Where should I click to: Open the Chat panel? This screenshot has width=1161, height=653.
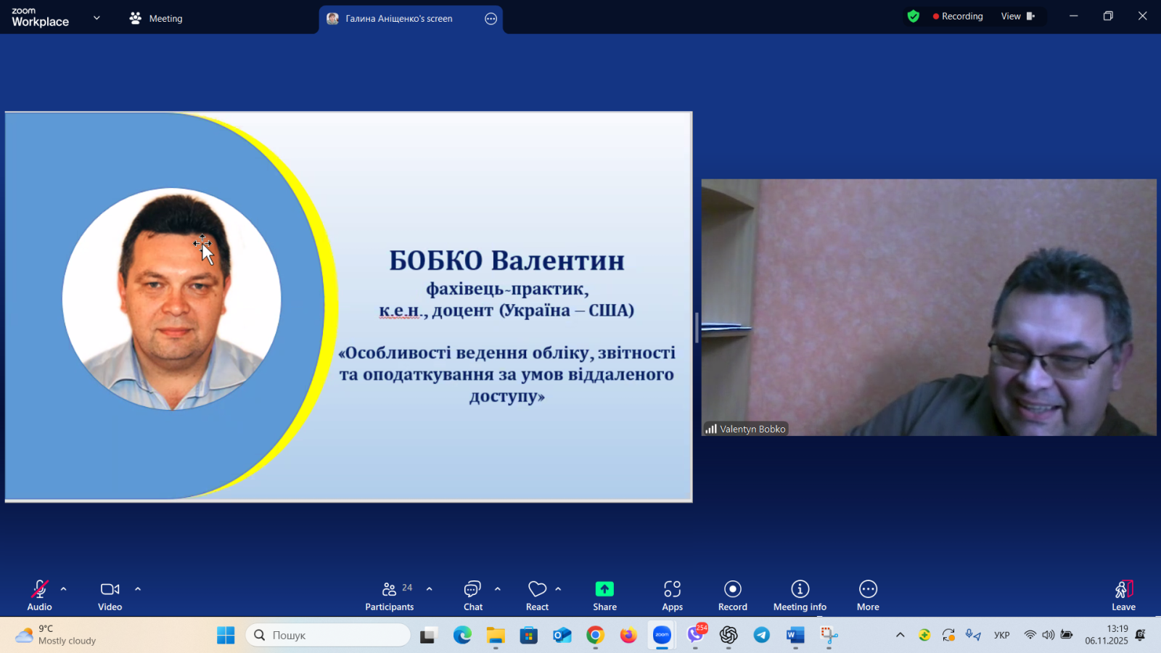click(x=472, y=595)
